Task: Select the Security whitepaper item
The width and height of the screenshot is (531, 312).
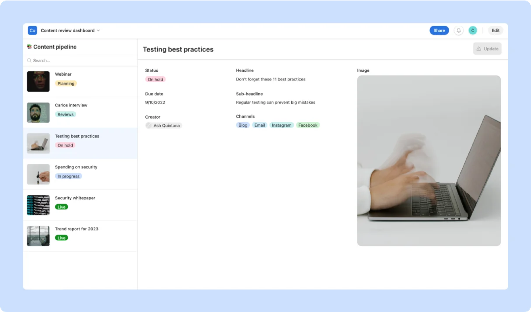Action: [80, 205]
